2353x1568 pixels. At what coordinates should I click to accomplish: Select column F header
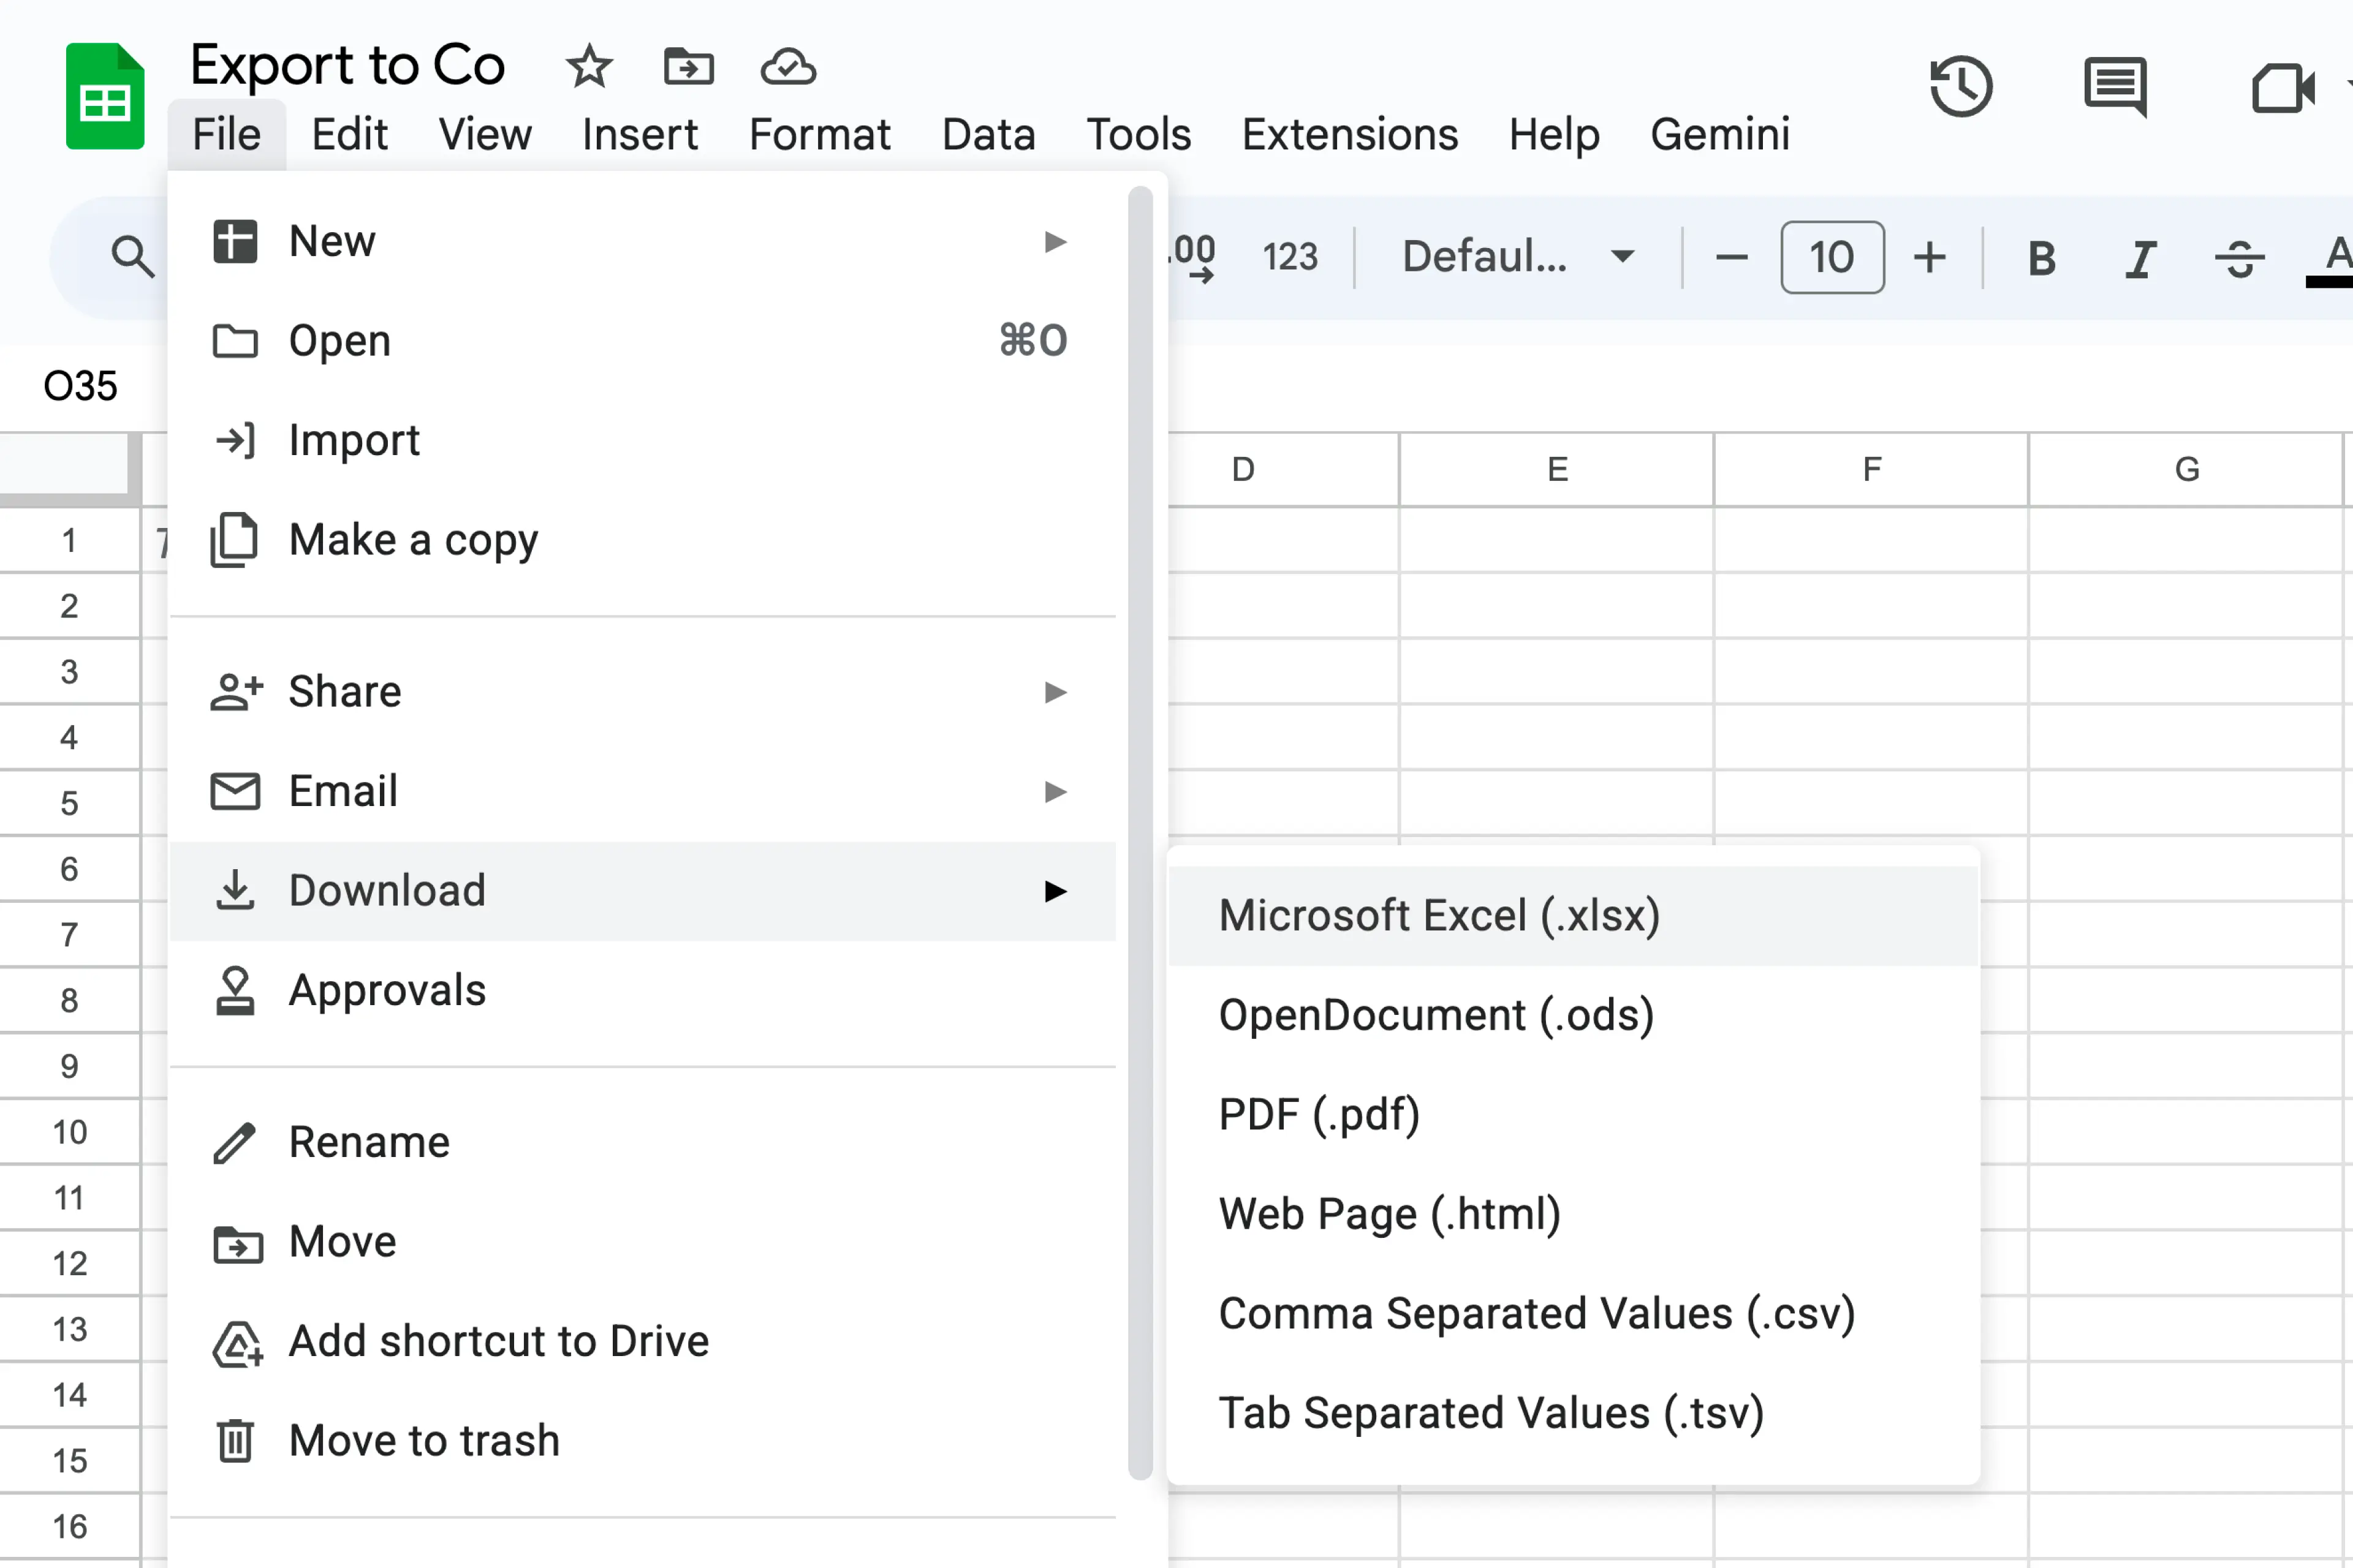[1870, 468]
